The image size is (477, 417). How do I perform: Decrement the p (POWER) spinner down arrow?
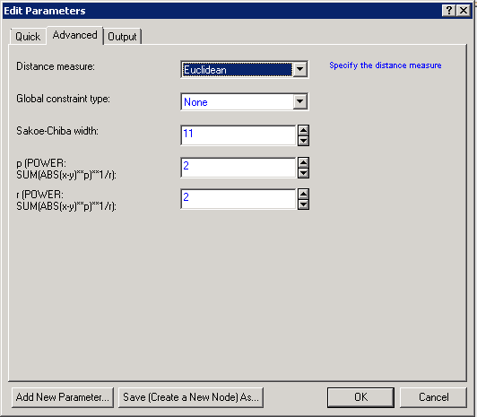tap(303, 173)
